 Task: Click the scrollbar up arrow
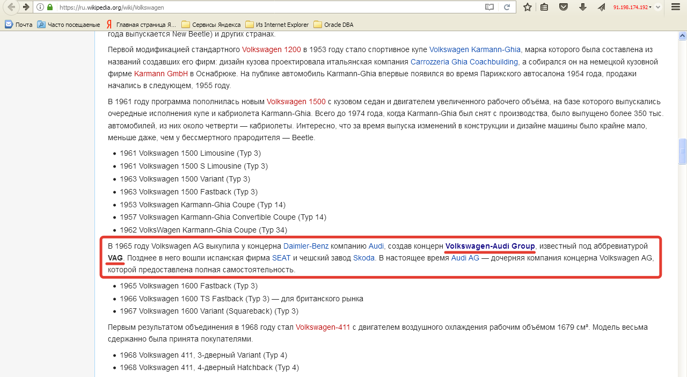(682, 35)
